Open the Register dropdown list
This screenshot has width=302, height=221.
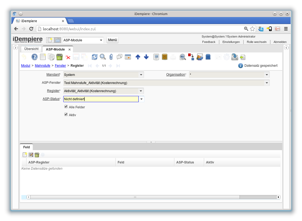click(141, 91)
